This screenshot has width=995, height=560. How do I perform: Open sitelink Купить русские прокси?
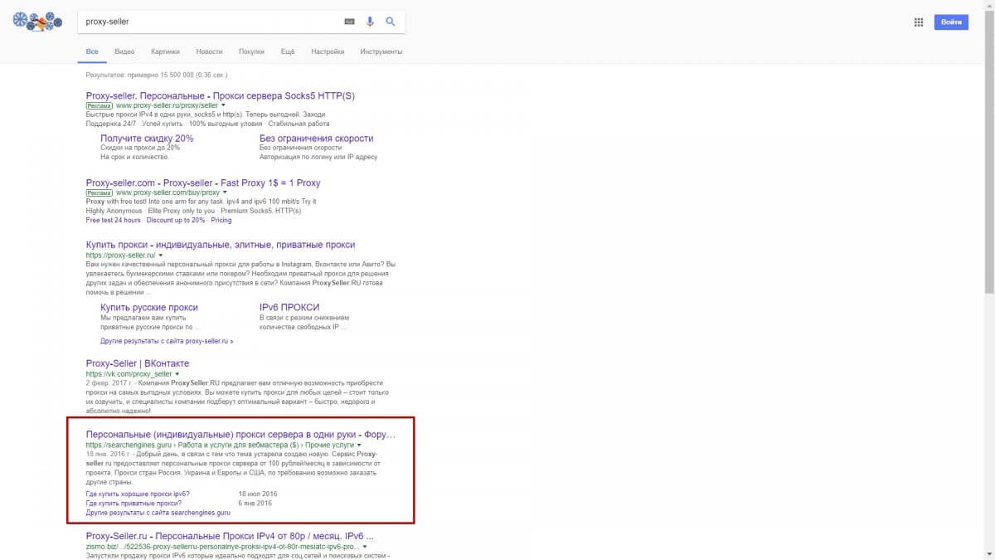pyautogui.click(x=149, y=307)
